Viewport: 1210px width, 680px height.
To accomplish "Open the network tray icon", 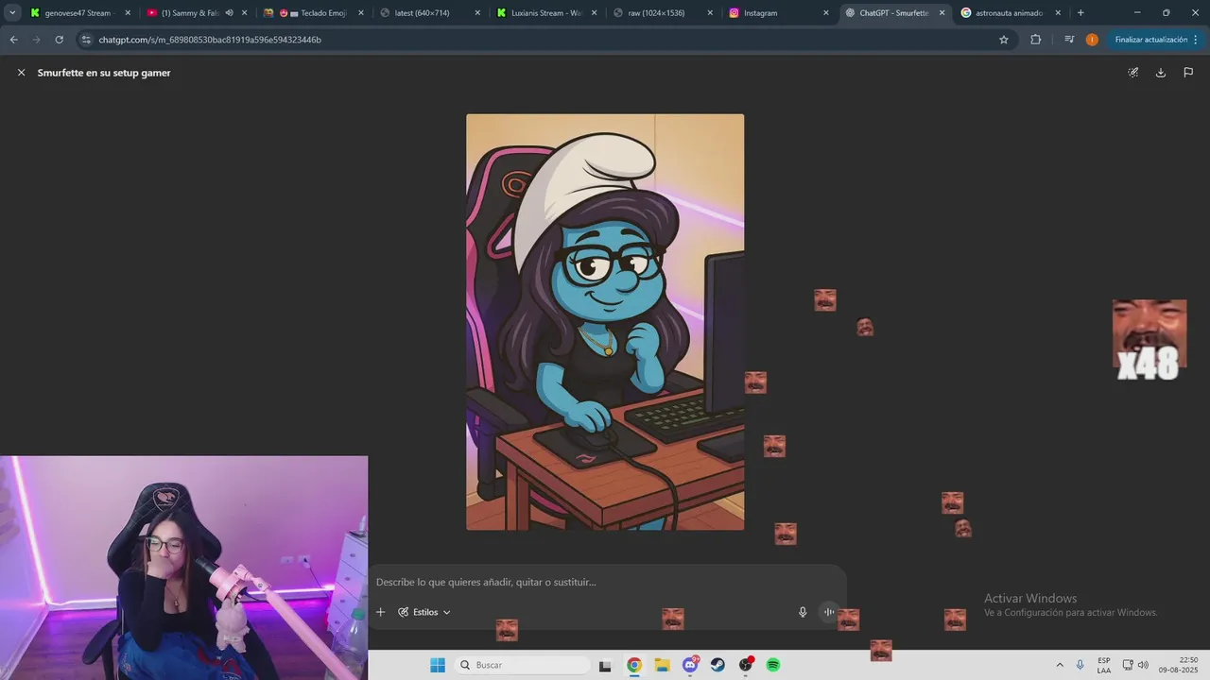I will 1128,665.
